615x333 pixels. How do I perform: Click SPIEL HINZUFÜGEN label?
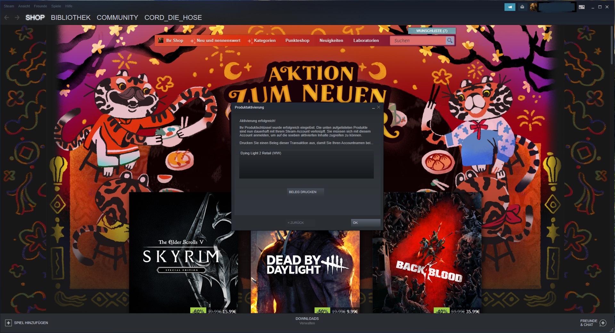click(31, 323)
